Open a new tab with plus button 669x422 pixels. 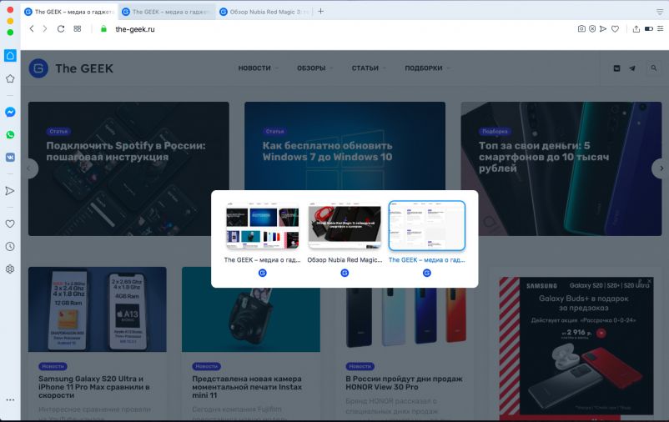tap(321, 12)
